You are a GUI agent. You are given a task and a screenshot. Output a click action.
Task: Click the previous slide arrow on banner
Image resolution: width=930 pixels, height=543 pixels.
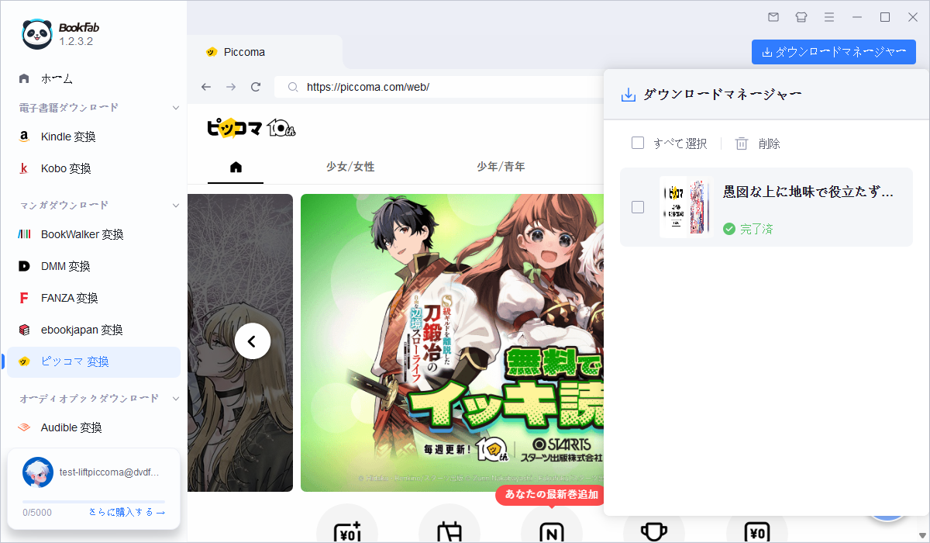[x=252, y=341]
